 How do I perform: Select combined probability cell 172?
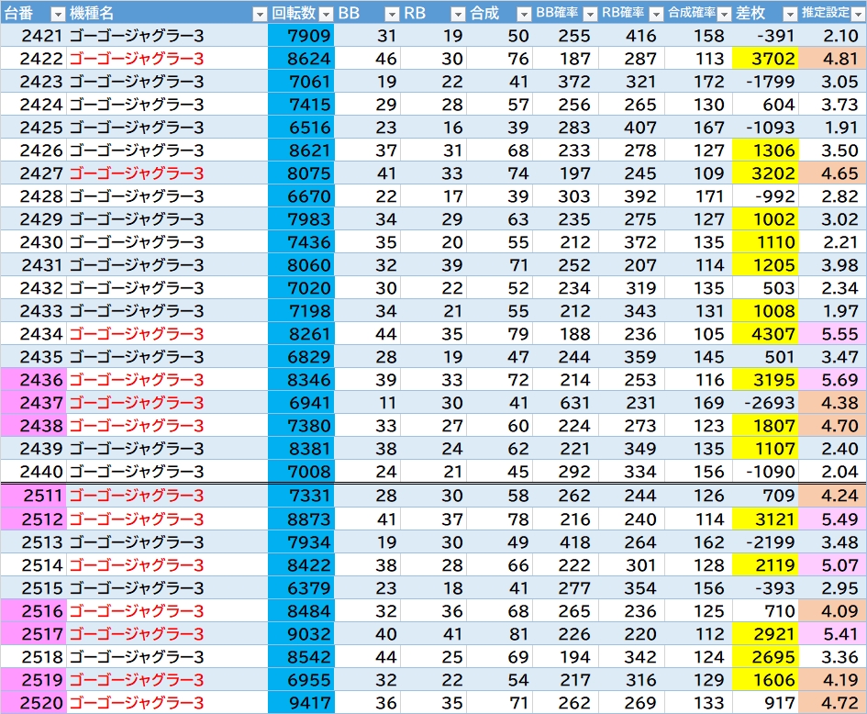point(699,82)
